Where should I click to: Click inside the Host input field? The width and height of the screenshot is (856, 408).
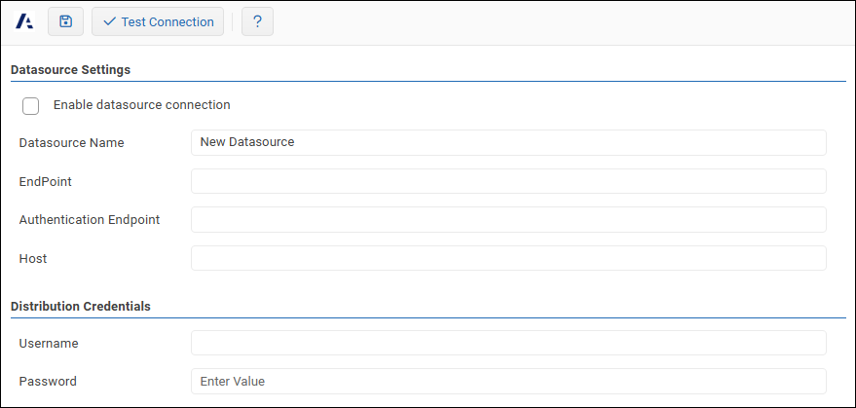[508, 258]
